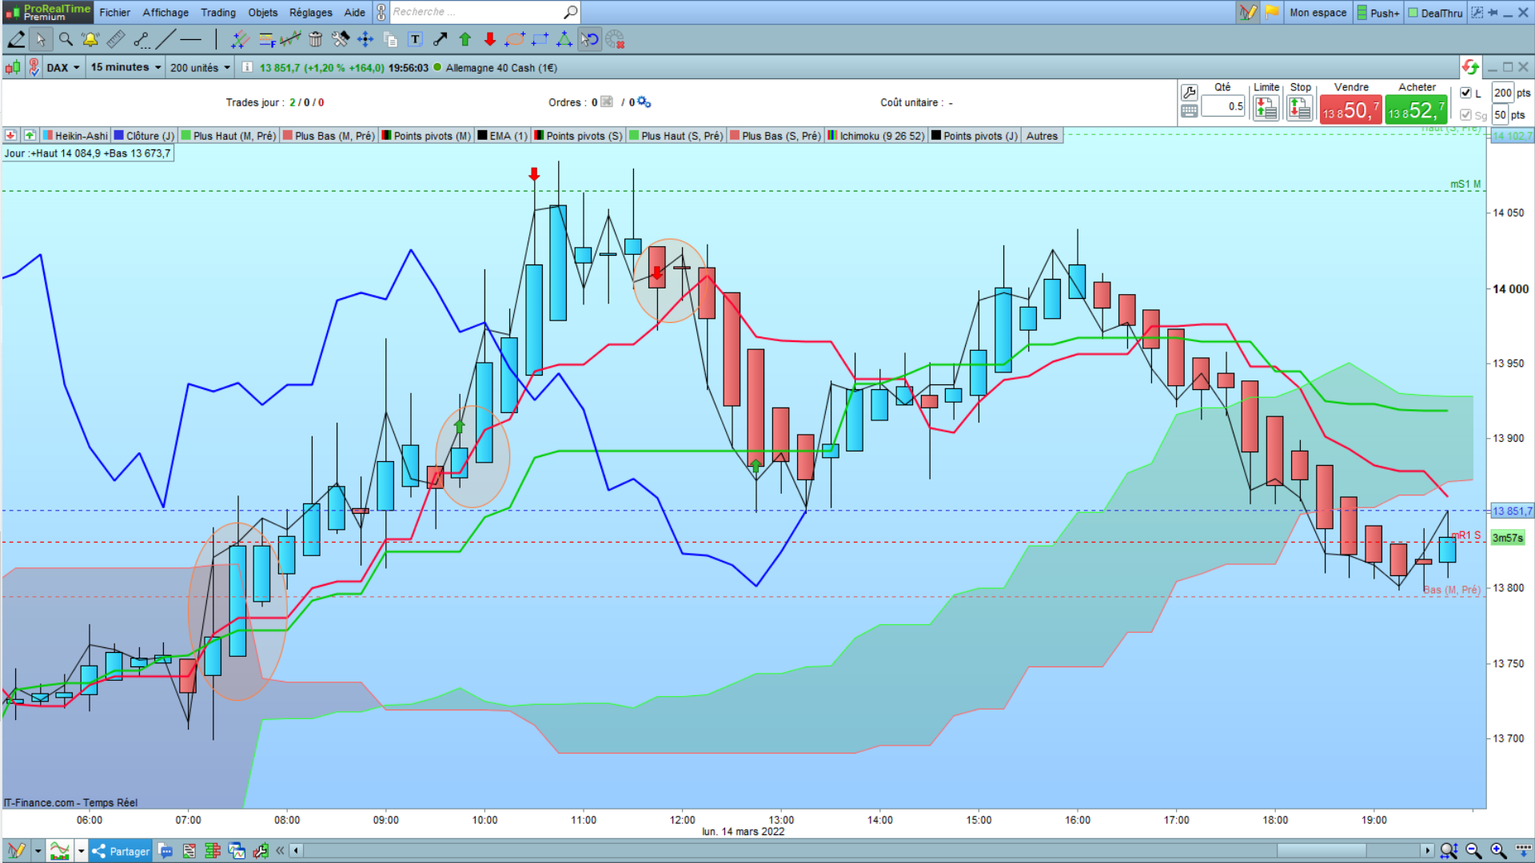This screenshot has width=1535, height=863.
Task: Select the green up arrow tool
Action: (x=465, y=39)
